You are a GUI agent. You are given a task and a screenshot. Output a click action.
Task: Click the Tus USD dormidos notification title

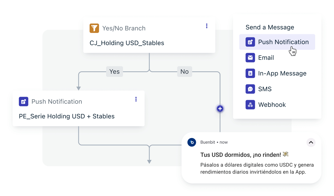[241, 154]
